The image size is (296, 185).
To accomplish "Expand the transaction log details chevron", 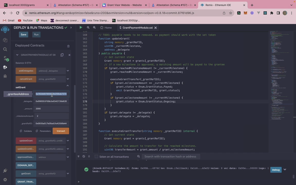I will click(285, 170).
